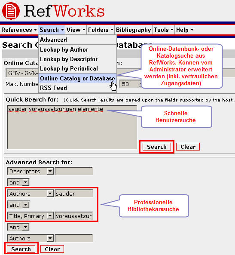Viewport: 235px width, 255px height.
Task: Click the Authors field containing 'sauder'
Action: [74, 194]
